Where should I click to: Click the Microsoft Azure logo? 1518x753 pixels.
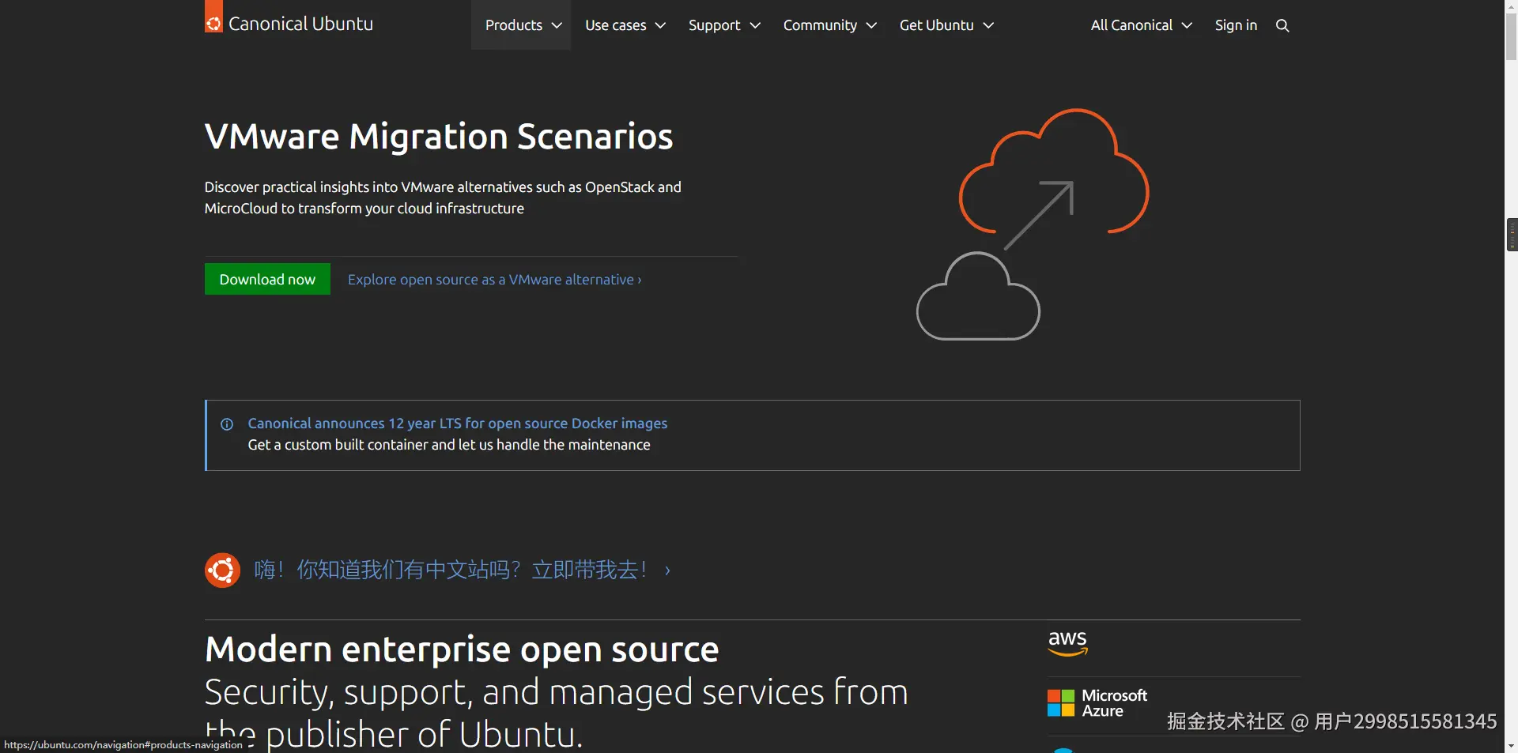click(x=1097, y=702)
